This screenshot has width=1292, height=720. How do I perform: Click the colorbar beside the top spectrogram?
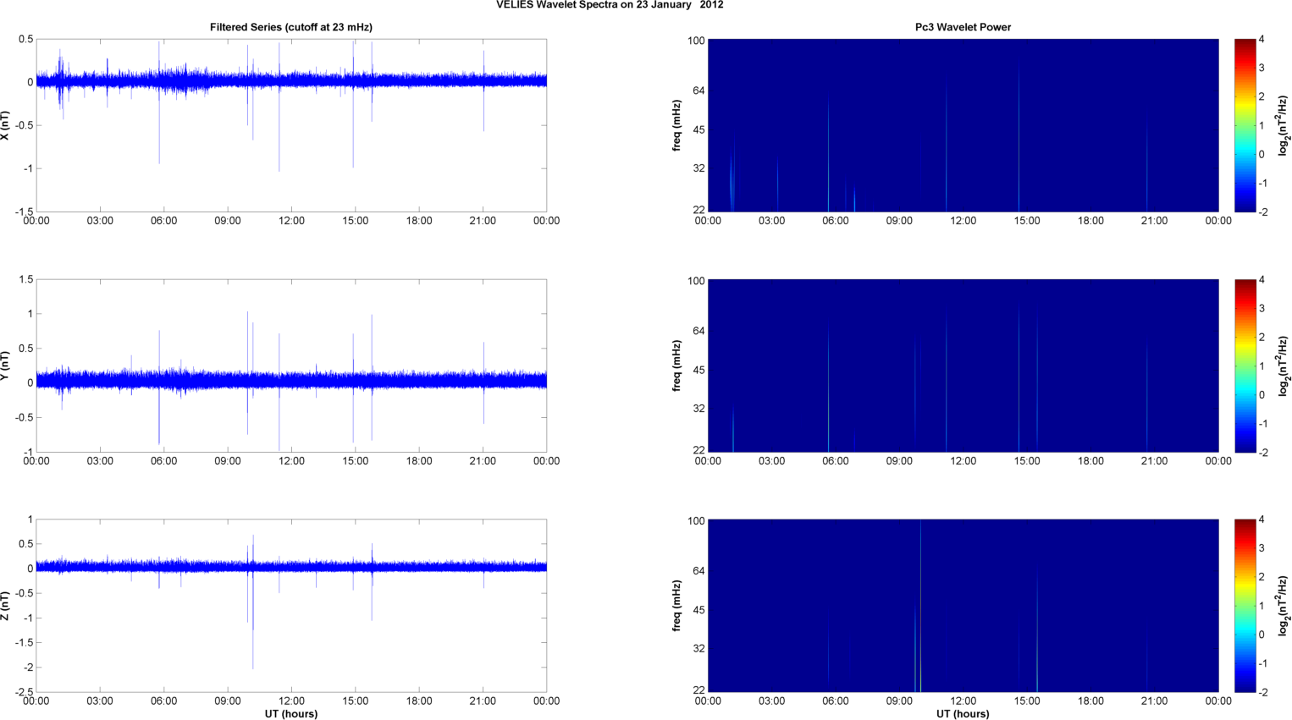1245,125
